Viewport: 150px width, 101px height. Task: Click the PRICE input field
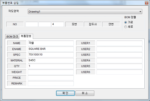(x=51, y=78)
